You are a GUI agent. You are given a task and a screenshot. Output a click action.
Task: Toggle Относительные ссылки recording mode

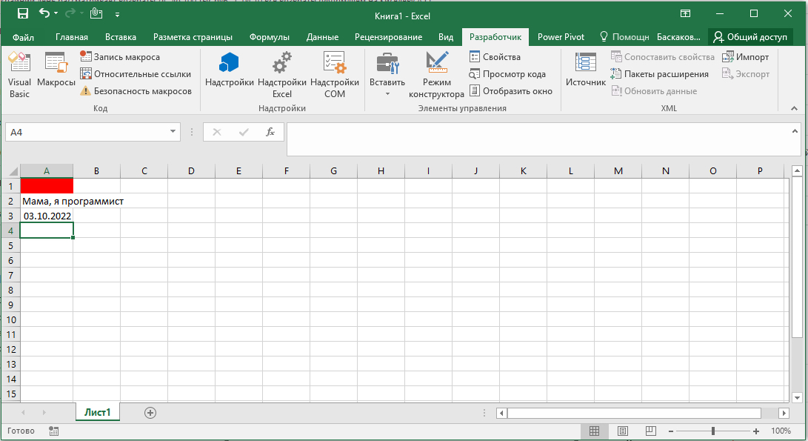tap(135, 74)
